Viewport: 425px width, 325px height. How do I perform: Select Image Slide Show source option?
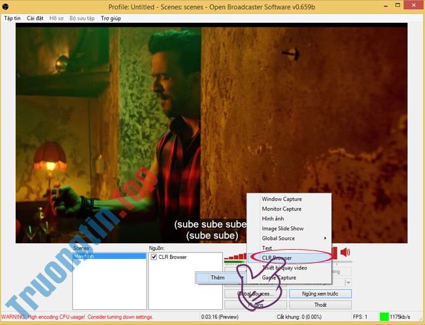(289, 228)
